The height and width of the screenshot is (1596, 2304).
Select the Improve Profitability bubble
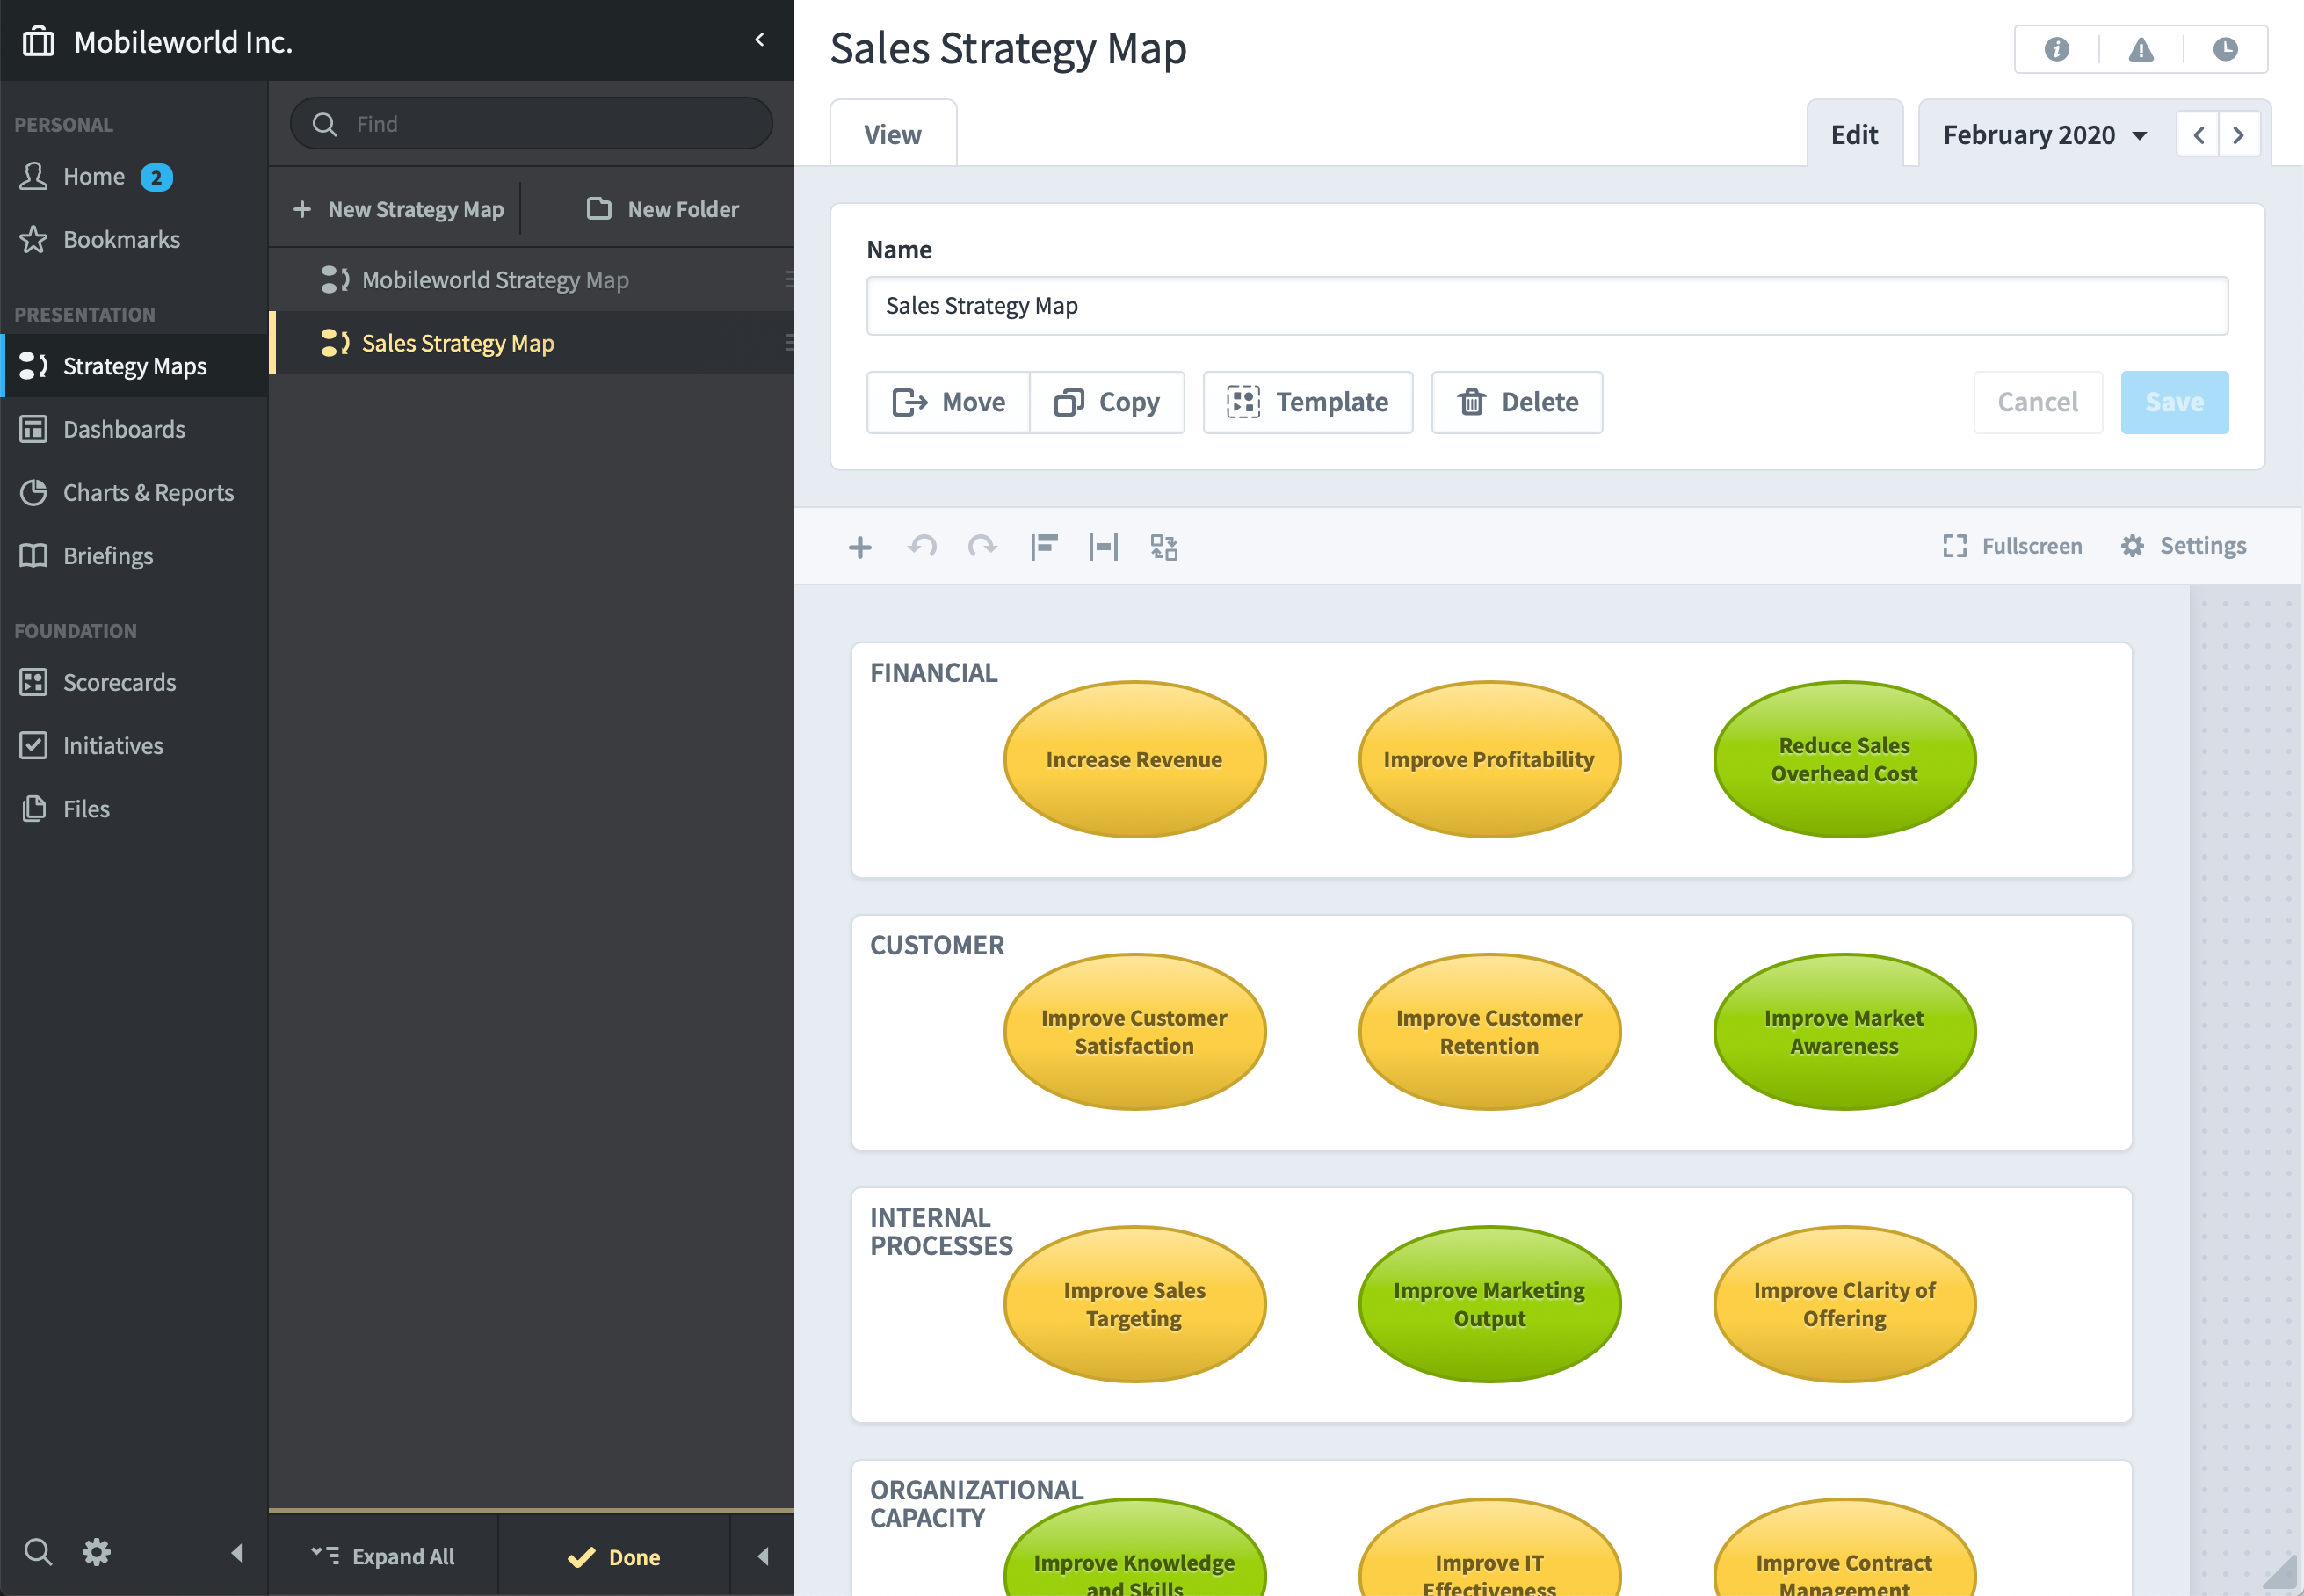pos(1489,760)
